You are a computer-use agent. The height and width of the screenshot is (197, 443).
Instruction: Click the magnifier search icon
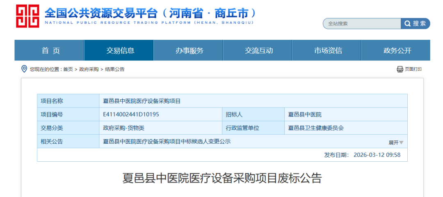click(x=408, y=24)
